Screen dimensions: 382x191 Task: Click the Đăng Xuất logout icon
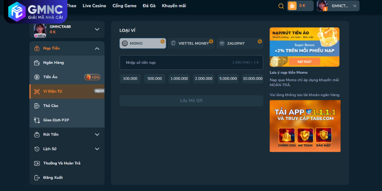(37, 178)
